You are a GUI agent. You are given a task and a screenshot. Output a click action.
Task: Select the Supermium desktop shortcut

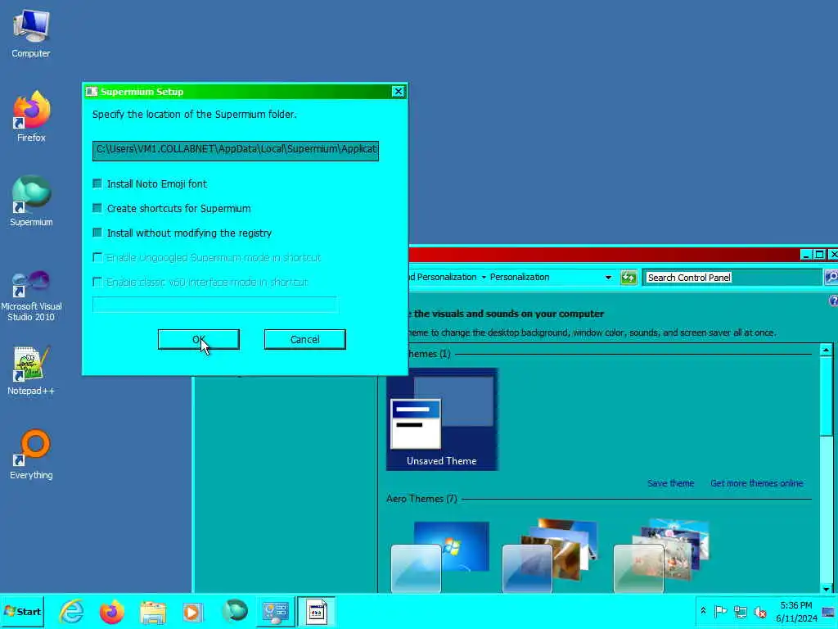click(x=31, y=201)
